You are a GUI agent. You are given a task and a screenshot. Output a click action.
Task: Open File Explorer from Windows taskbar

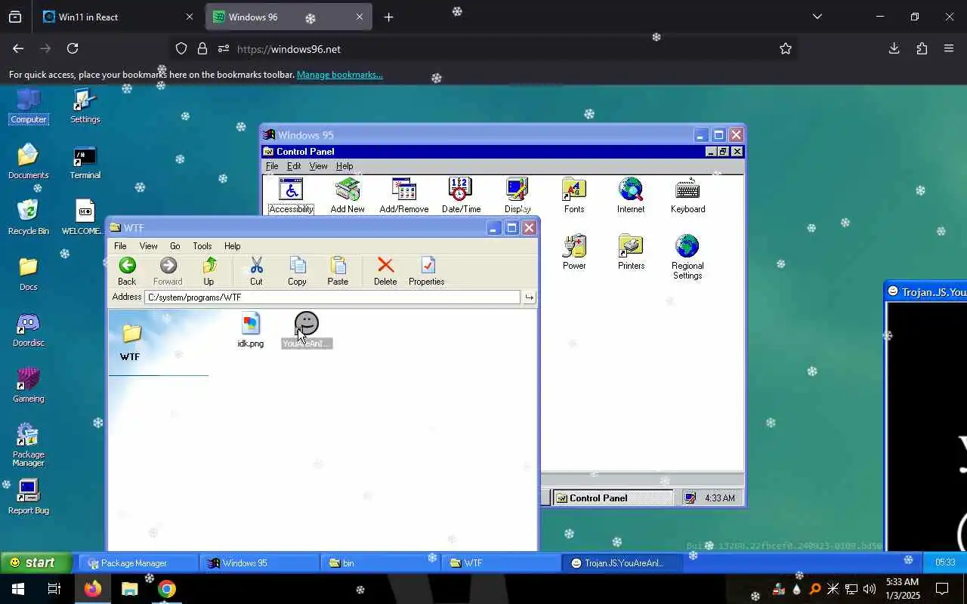(x=129, y=589)
